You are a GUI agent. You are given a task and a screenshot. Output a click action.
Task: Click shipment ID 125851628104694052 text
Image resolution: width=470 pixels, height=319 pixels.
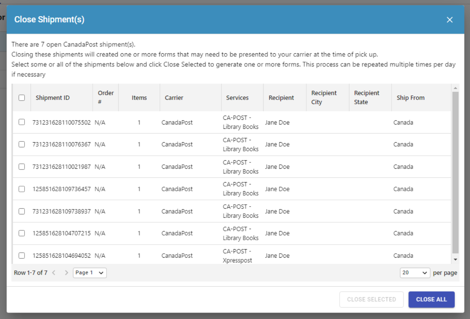pyautogui.click(x=62, y=256)
